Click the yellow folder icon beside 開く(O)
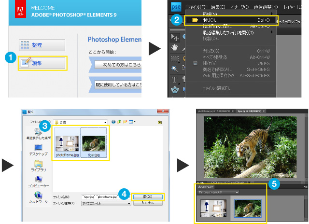The height and width of the screenshot is (224, 309). (x=195, y=20)
